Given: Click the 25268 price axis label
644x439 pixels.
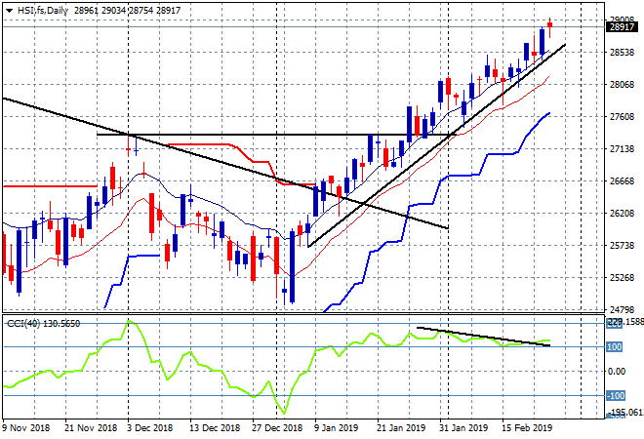Looking at the screenshot, I should 623,278.
